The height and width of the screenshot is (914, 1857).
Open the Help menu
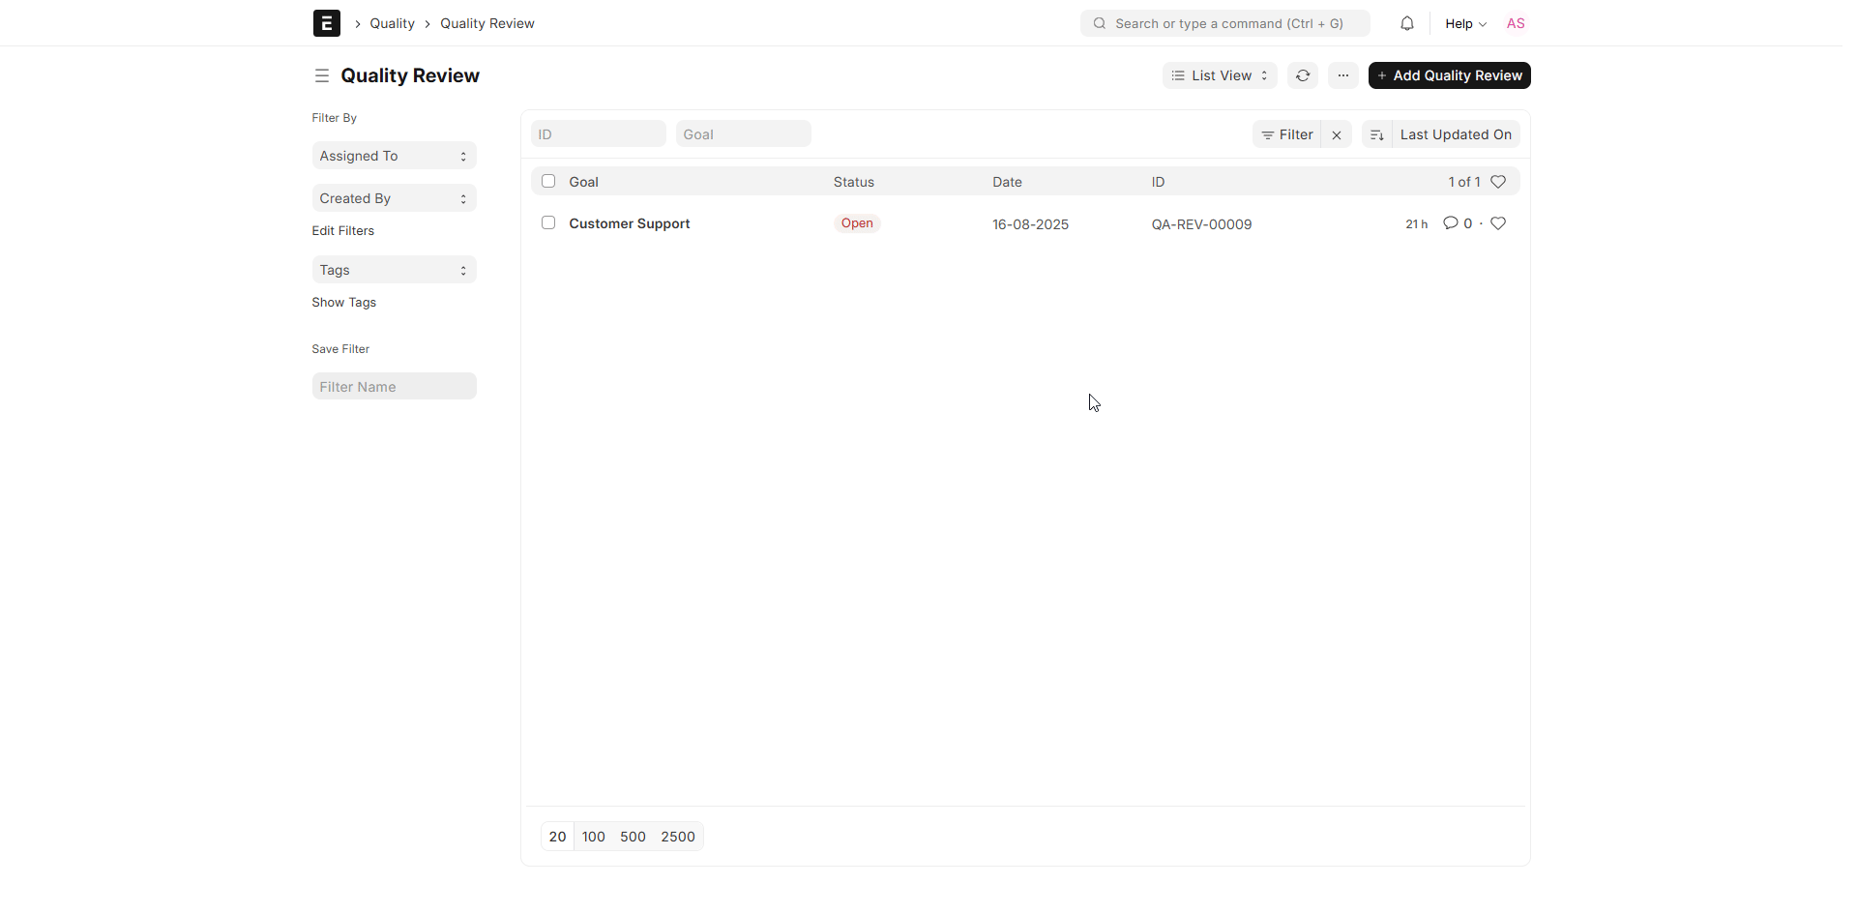point(1465,23)
